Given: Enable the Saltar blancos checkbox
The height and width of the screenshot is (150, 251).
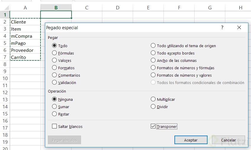Looking at the screenshot, I should 54,126.
